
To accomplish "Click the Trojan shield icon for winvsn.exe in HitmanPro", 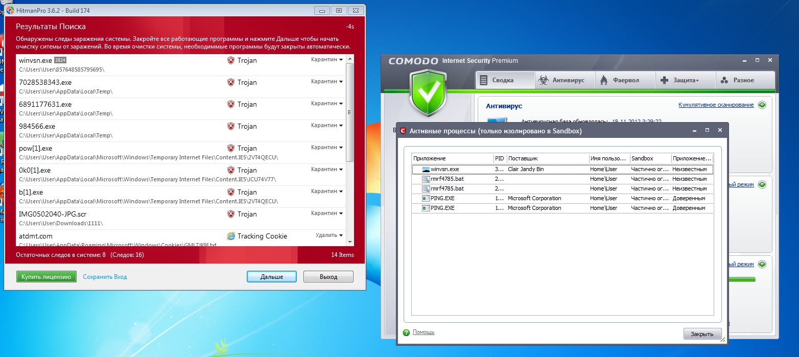I will (x=230, y=60).
